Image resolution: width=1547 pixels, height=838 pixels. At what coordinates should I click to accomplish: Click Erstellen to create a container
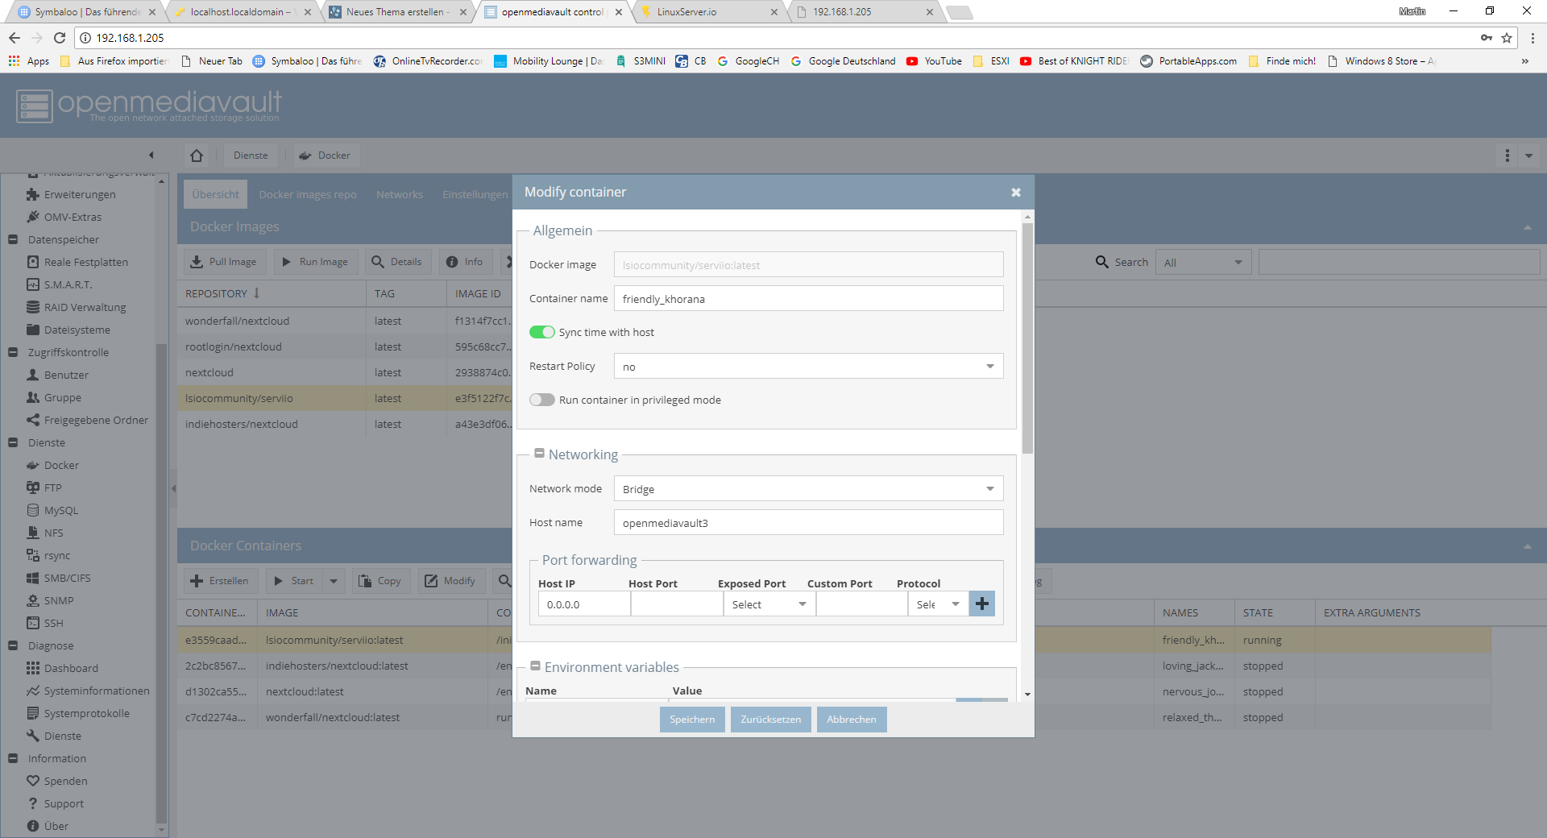pyautogui.click(x=220, y=581)
